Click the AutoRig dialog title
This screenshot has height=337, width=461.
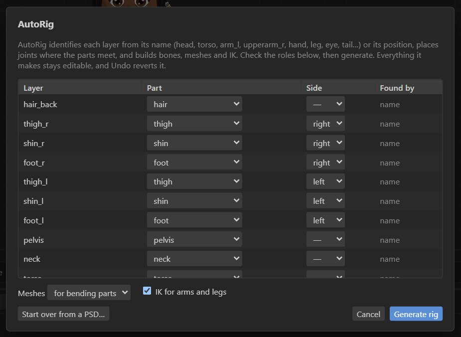tap(36, 24)
